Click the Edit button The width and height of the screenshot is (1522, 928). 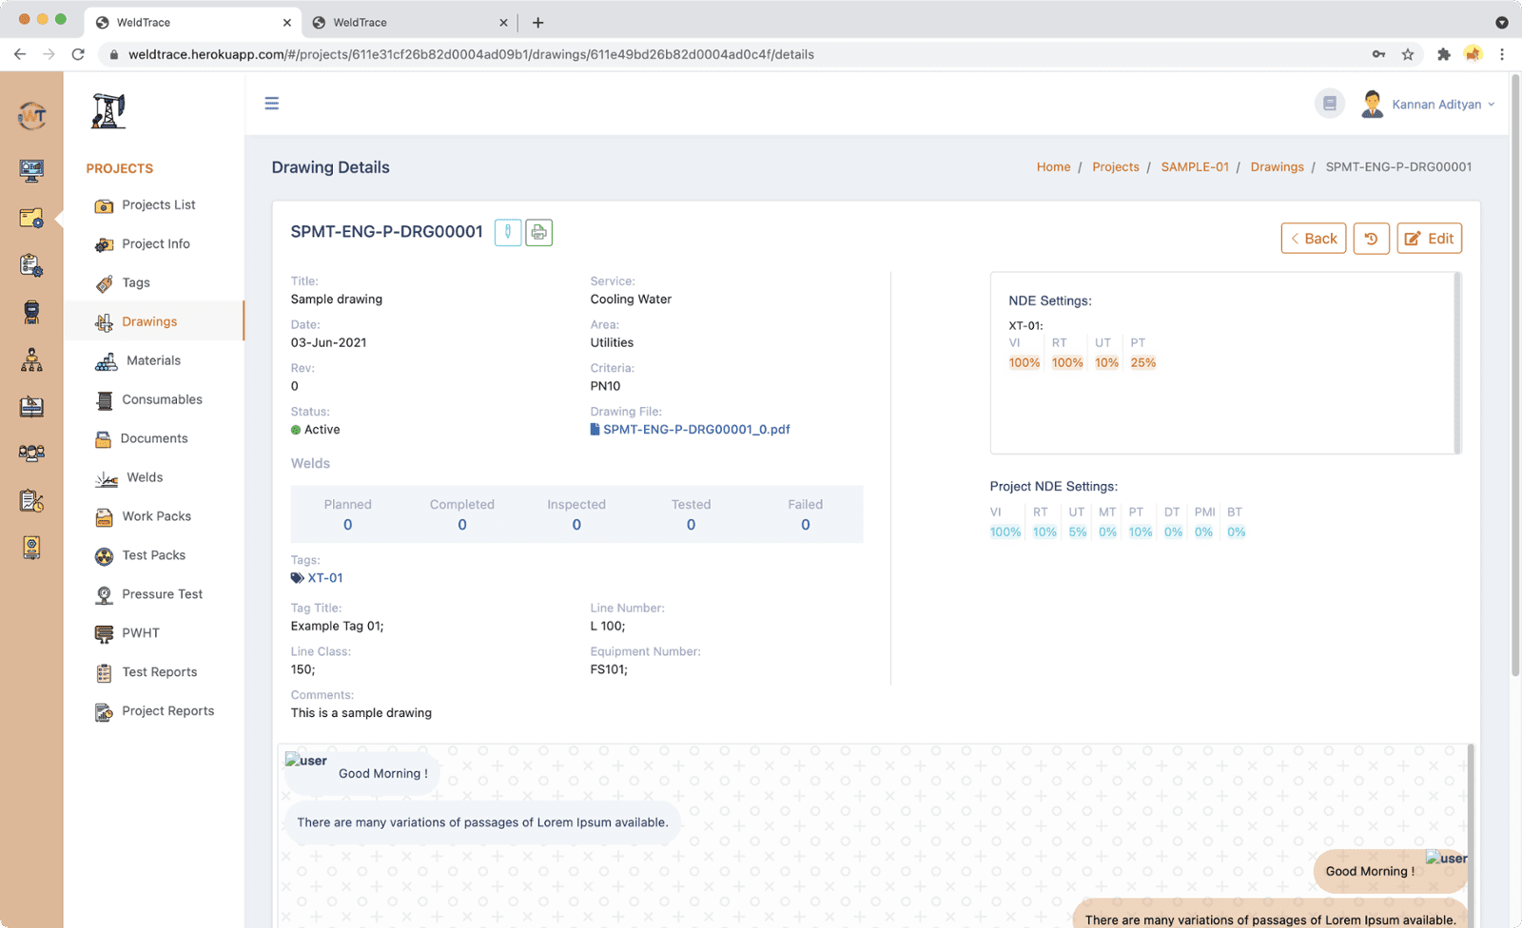click(x=1429, y=239)
